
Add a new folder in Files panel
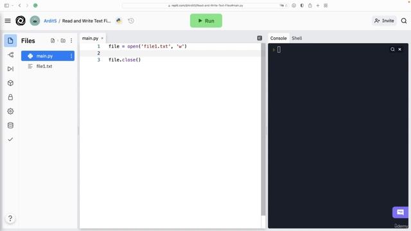[63, 40]
